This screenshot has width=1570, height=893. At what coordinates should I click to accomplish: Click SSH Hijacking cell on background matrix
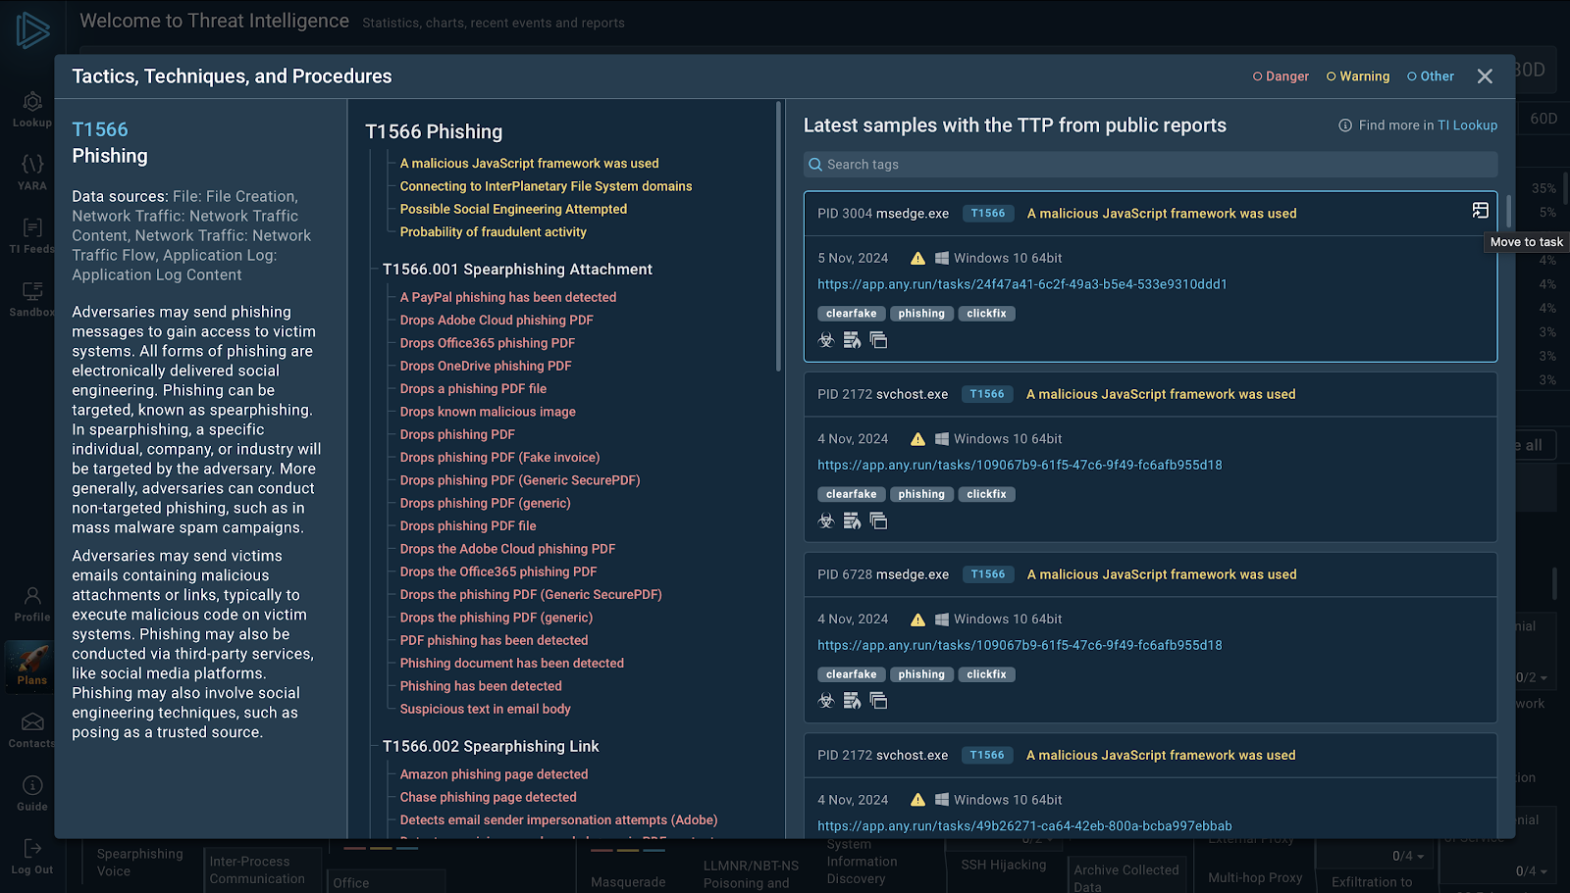[x=1004, y=865]
